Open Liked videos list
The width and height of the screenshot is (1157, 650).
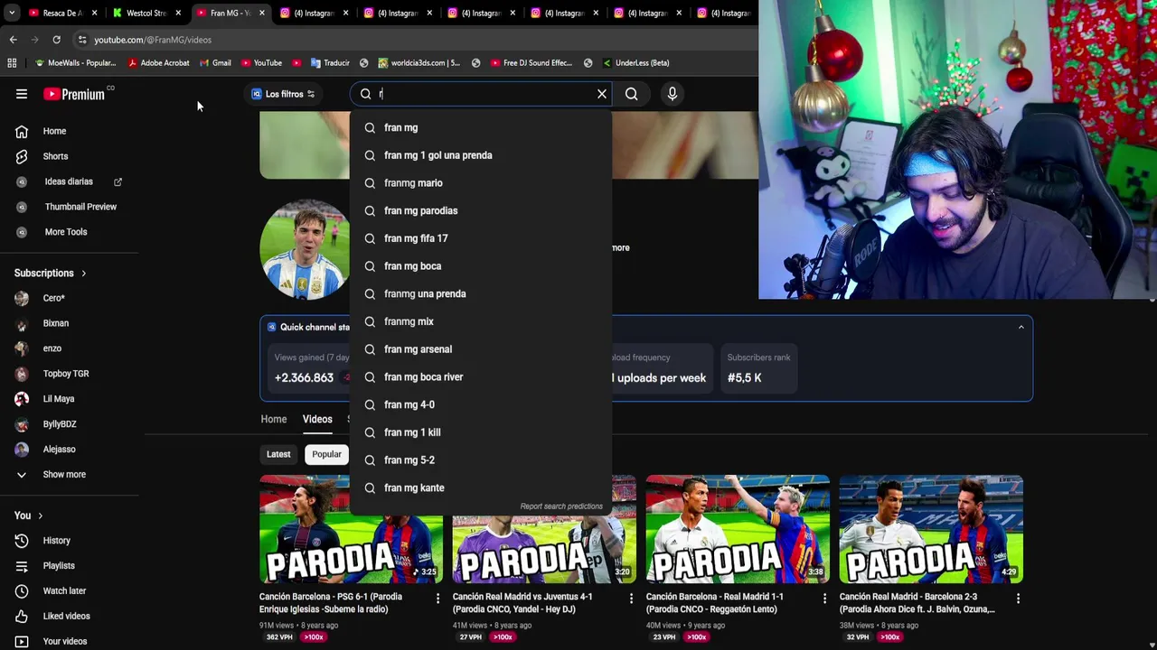tap(66, 617)
